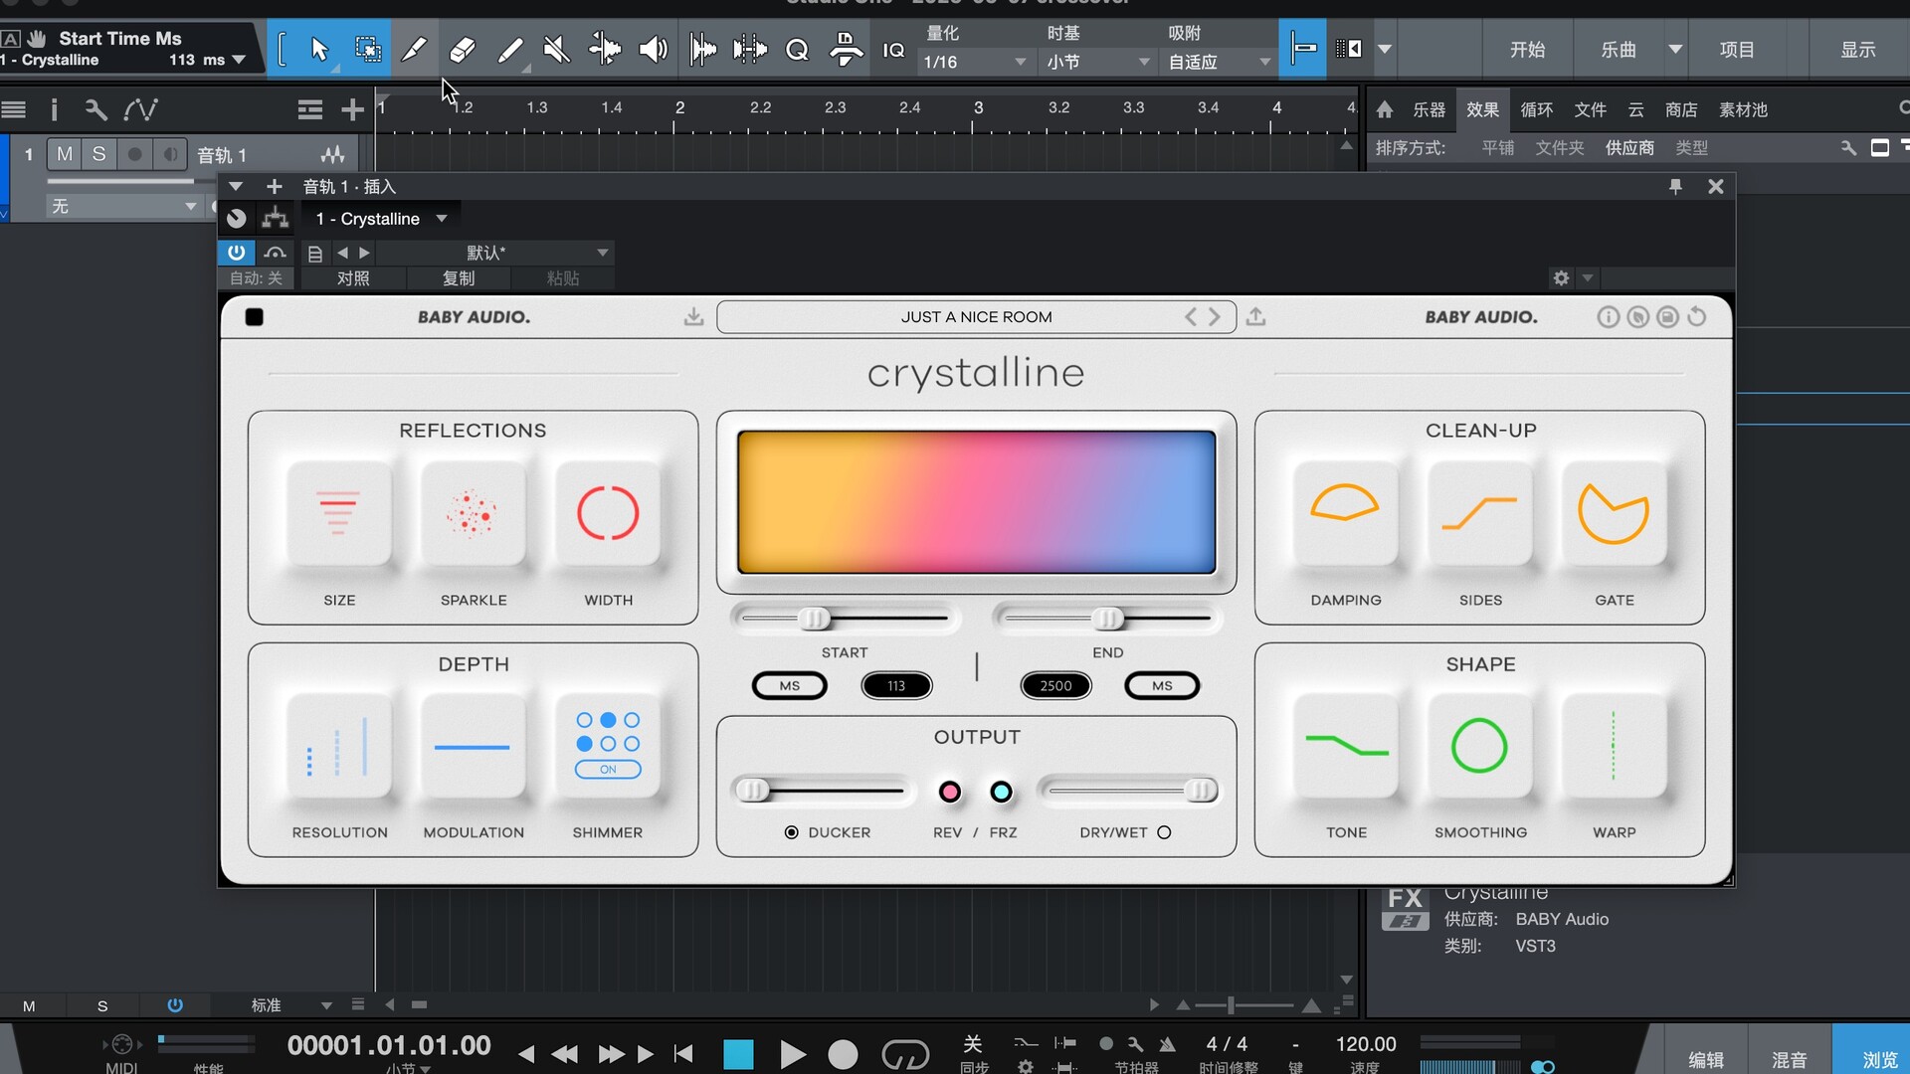Viewport: 1910px width, 1074px height.
Task: Arm record on track 1
Action: pos(134,154)
